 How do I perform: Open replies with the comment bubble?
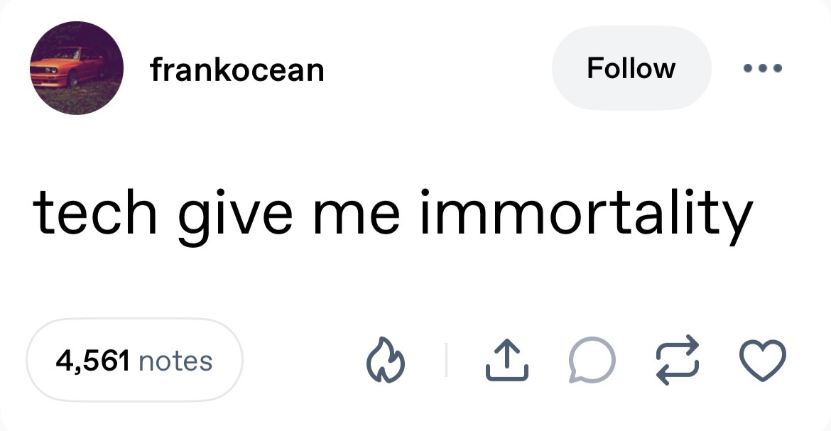590,360
